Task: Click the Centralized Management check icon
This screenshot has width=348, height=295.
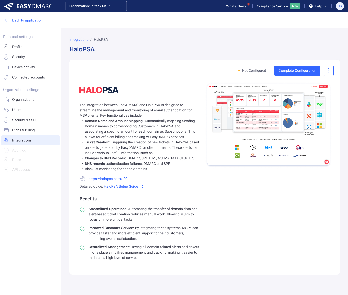Action: 83,247
